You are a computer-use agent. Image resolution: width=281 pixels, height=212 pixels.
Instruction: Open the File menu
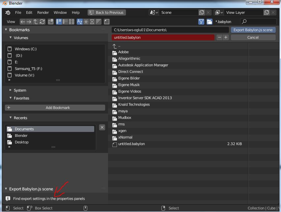point(18,12)
